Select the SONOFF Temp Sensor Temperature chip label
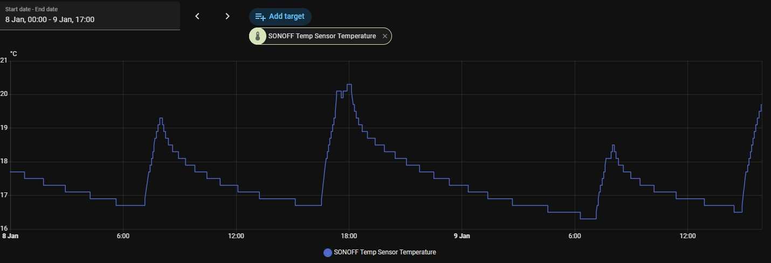 click(322, 36)
